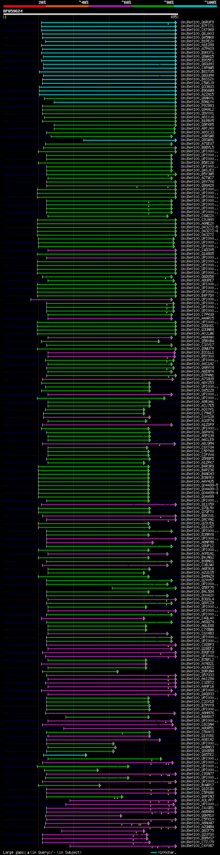Click the purple alignment bar of C4D3V5
This screenshot has width=220, height=855.
[112, 250]
